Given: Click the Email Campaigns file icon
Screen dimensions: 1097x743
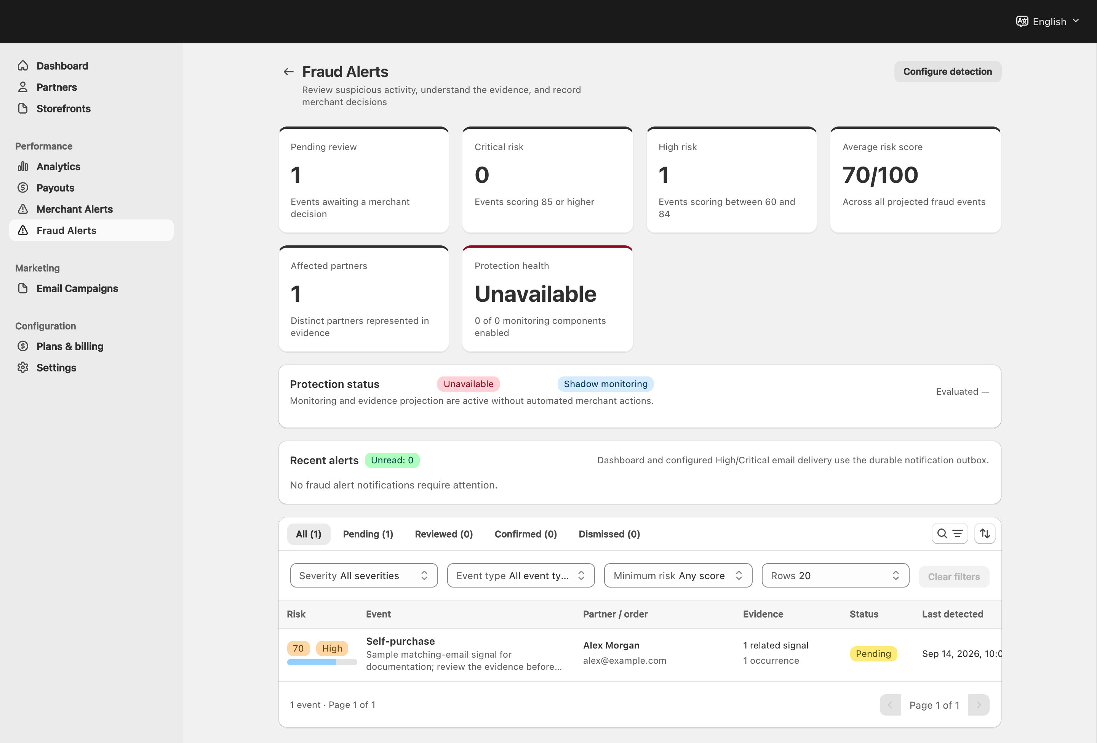Looking at the screenshot, I should point(22,288).
